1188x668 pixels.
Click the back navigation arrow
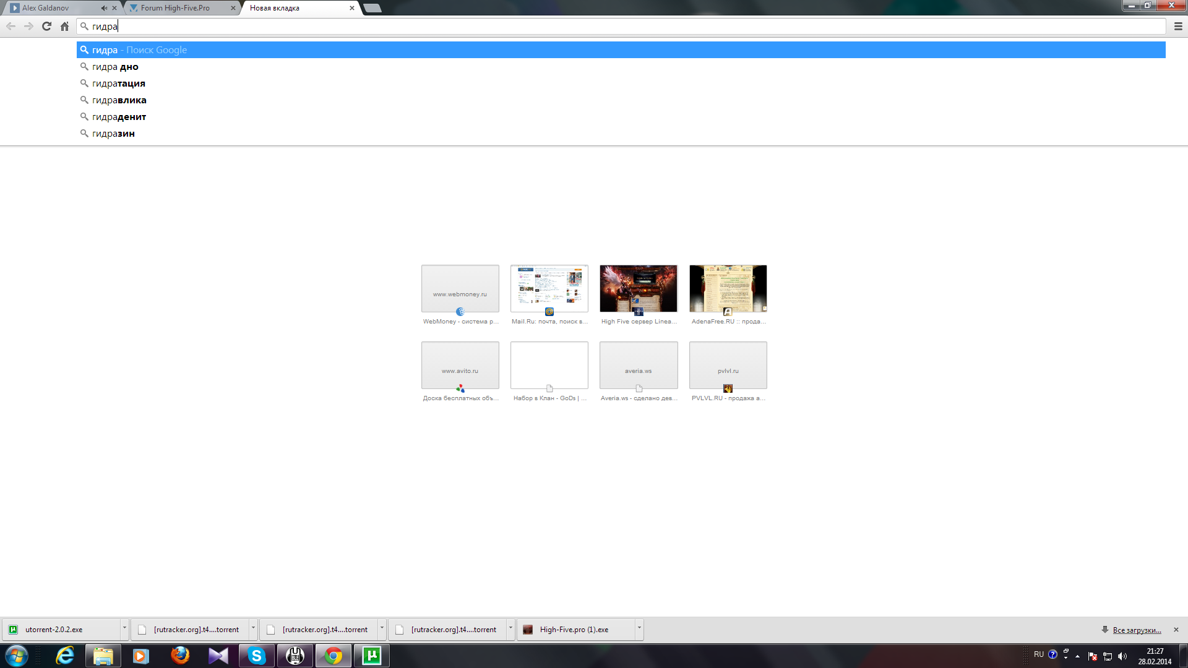(11, 26)
